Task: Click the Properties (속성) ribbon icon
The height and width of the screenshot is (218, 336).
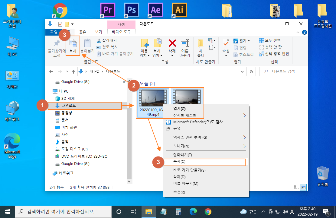Action: tap(226, 48)
